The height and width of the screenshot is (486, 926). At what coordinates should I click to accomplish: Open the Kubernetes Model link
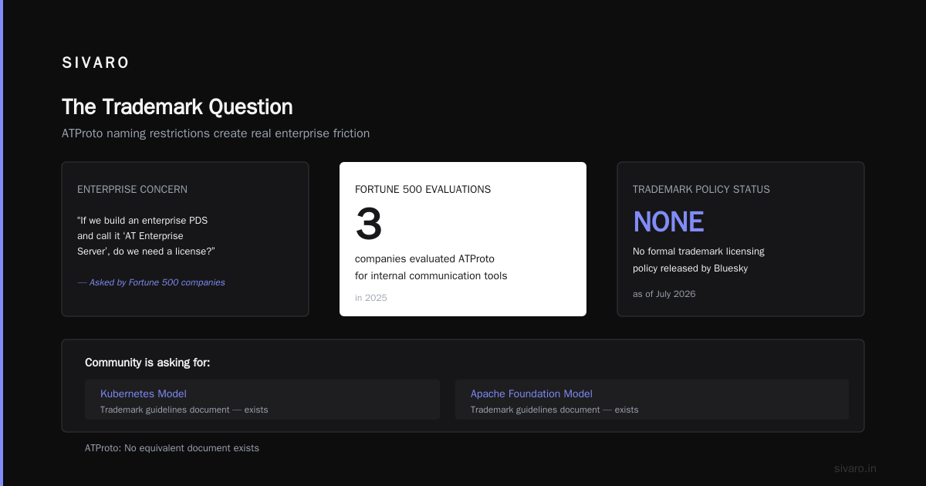(x=144, y=393)
